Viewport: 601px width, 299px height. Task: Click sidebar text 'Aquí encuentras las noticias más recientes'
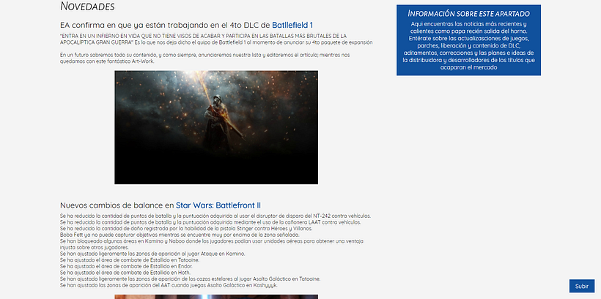coord(468,46)
